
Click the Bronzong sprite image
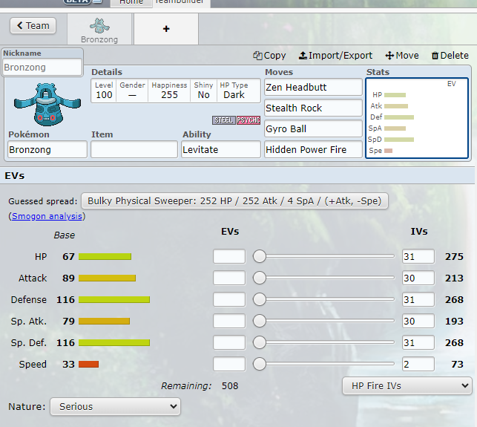pos(47,105)
